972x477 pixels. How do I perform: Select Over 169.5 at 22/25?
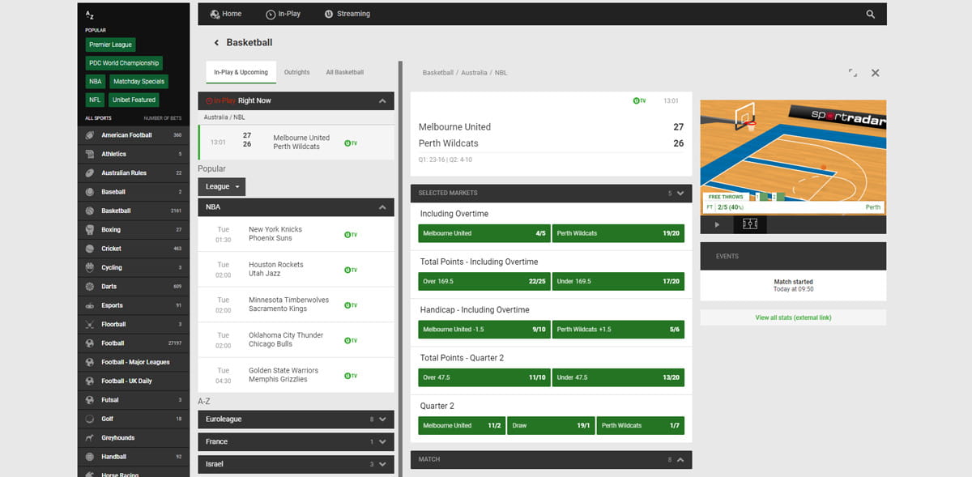[484, 281]
